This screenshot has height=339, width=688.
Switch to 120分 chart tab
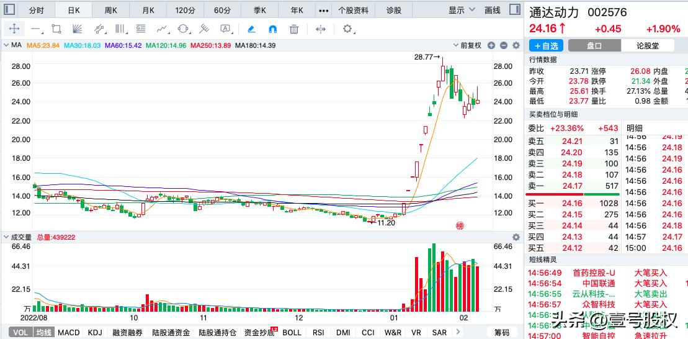(x=185, y=11)
